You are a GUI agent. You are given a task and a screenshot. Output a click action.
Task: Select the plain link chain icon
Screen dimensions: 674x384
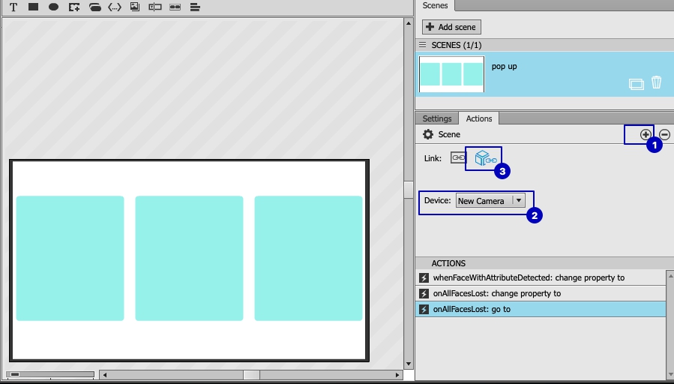[458, 157]
